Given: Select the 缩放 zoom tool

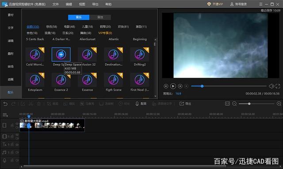Looking at the screenshot, I should [x=69, y=103].
